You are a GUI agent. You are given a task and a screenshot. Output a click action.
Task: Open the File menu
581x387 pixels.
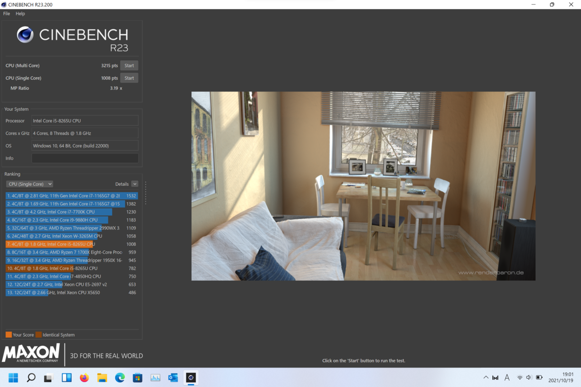pyautogui.click(x=6, y=14)
